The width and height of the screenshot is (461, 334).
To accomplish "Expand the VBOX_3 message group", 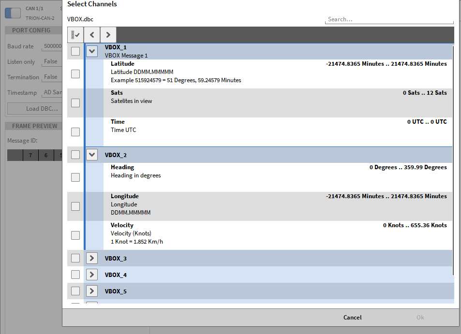I will pos(92,258).
